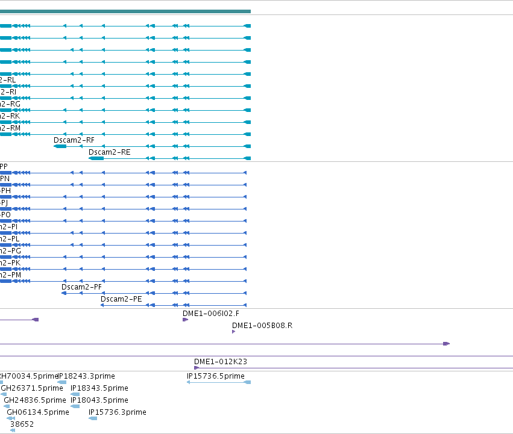Click the truncated n2-RK transcript label
This screenshot has width=513, height=434.
click(10, 116)
